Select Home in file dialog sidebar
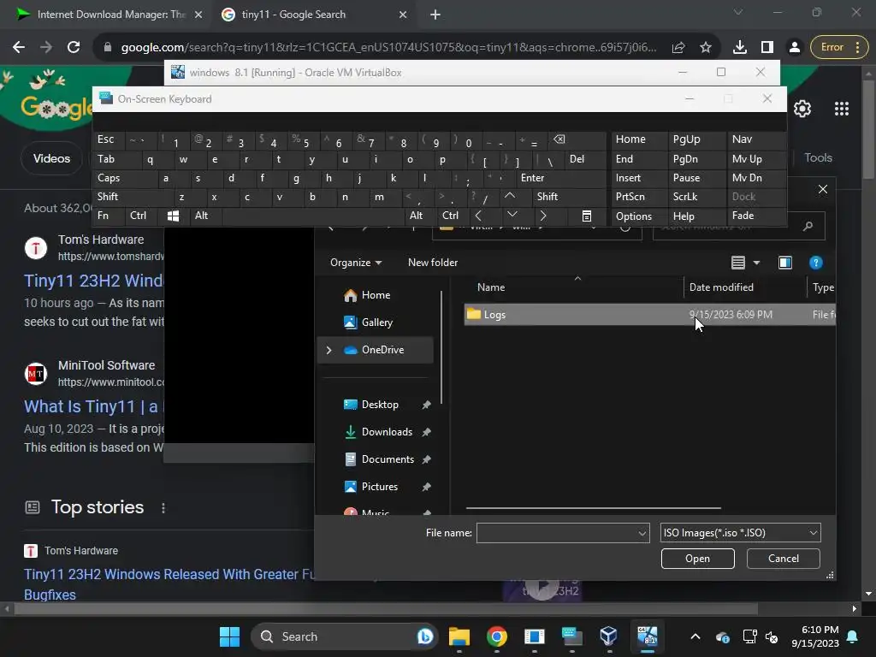876x657 pixels. (376, 295)
